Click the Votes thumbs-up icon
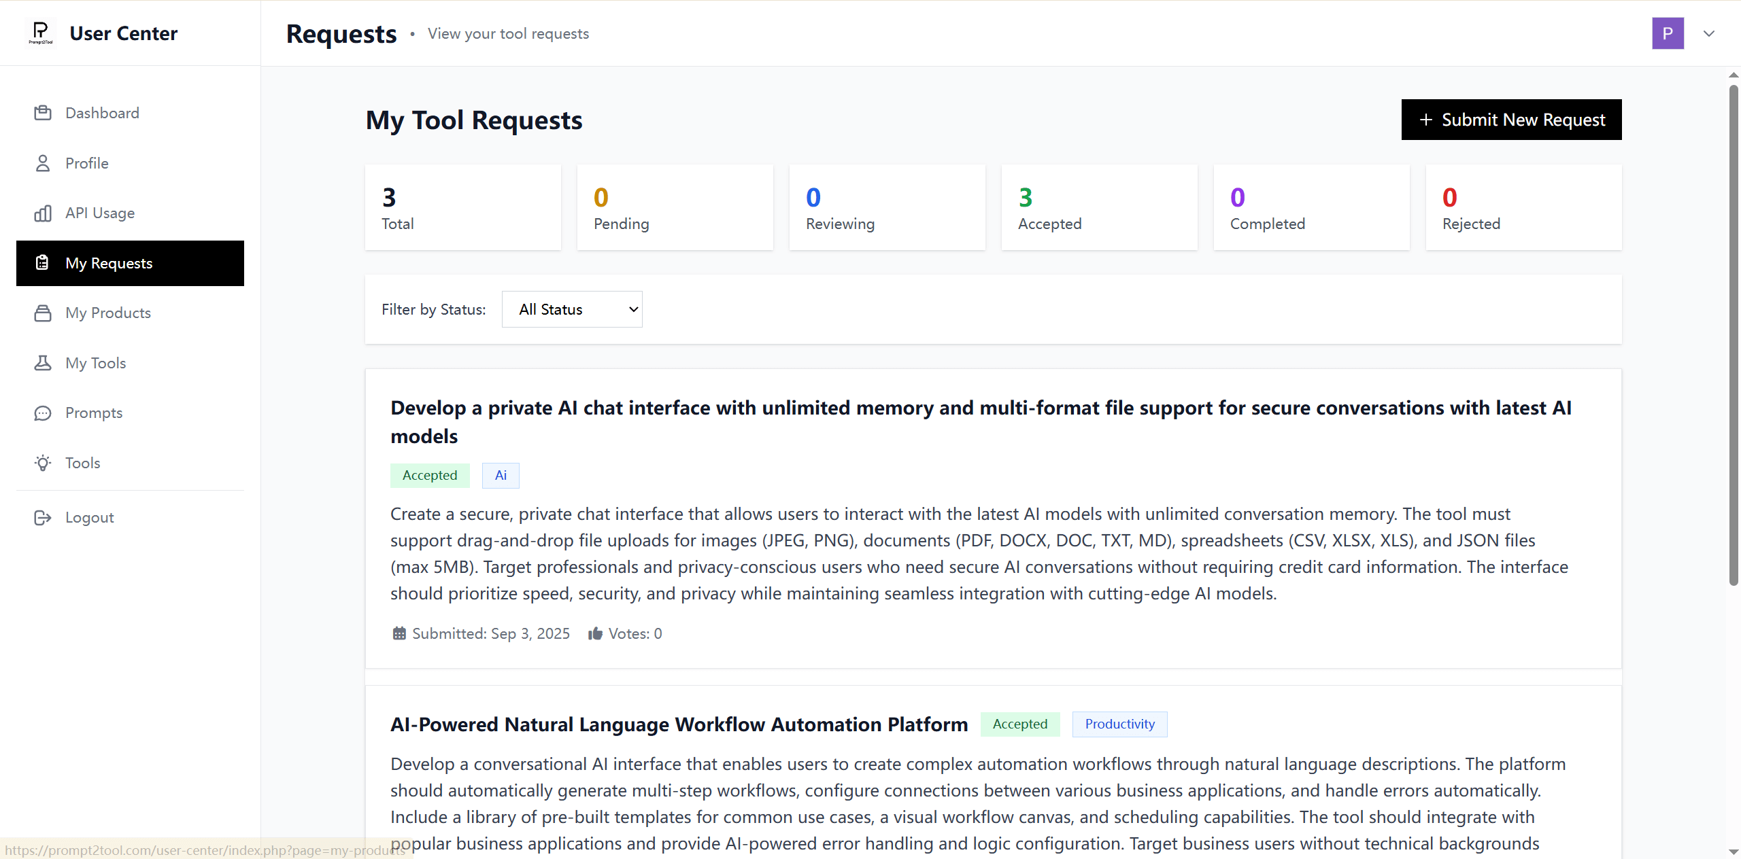The width and height of the screenshot is (1741, 859). coord(595,633)
